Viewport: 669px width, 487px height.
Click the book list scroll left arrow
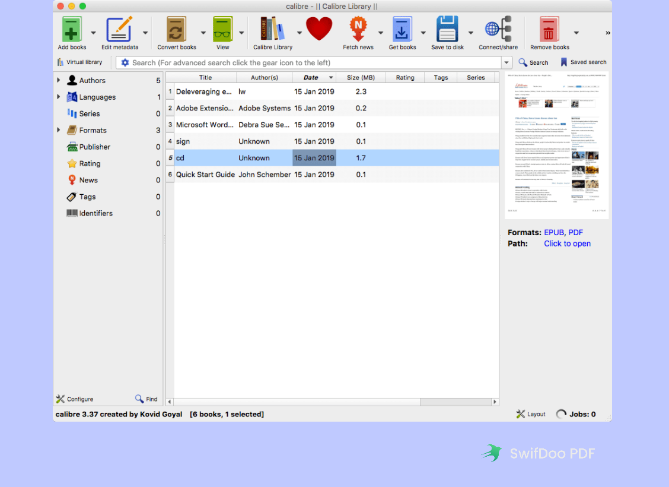pyautogui.click(x=170, y=401)
